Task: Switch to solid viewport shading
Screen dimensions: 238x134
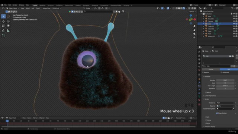Action: [179, 8]
